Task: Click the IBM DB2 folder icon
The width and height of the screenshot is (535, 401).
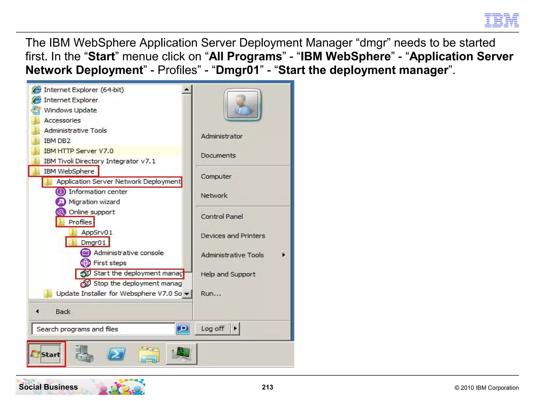Action: point(36,141)
